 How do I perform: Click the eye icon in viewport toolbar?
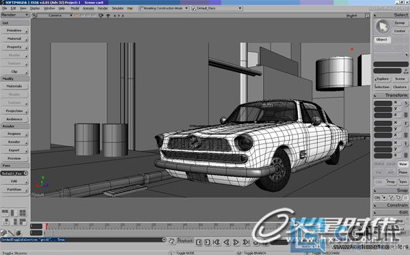click(108, 16)
